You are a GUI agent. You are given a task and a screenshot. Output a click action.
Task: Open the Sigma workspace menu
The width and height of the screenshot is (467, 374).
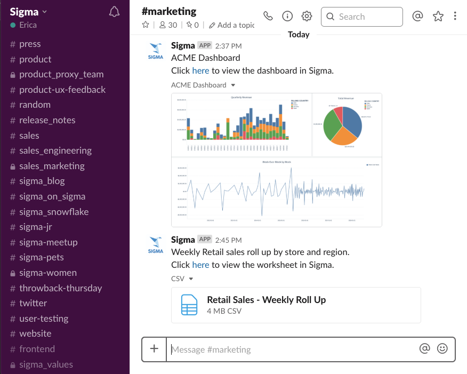[x=28, y=12]
